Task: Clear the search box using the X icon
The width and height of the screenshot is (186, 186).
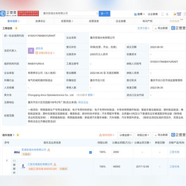Action: click(x=97, y=14)
